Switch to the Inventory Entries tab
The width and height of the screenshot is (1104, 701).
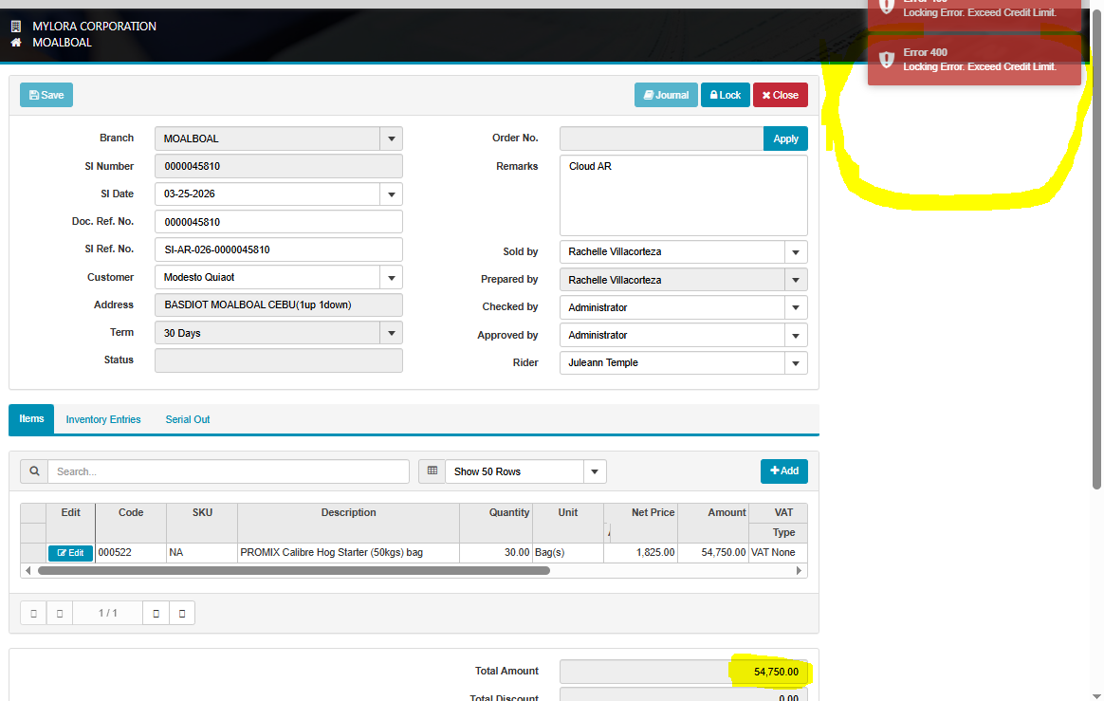[103, 419]
